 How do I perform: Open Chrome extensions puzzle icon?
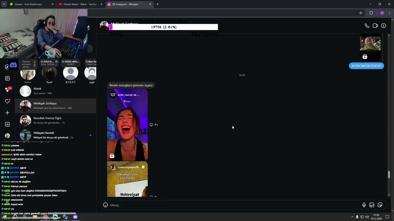click(371, 13)
